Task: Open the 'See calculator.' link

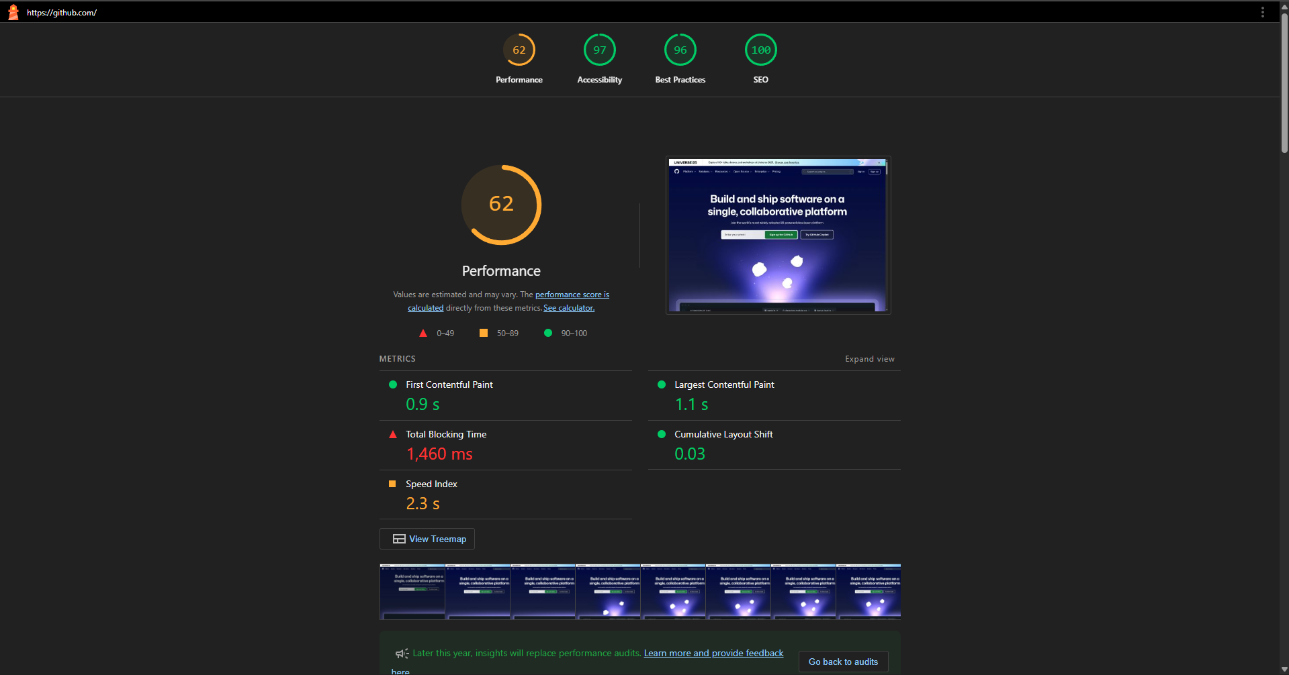Action: [x=569, y=308]
